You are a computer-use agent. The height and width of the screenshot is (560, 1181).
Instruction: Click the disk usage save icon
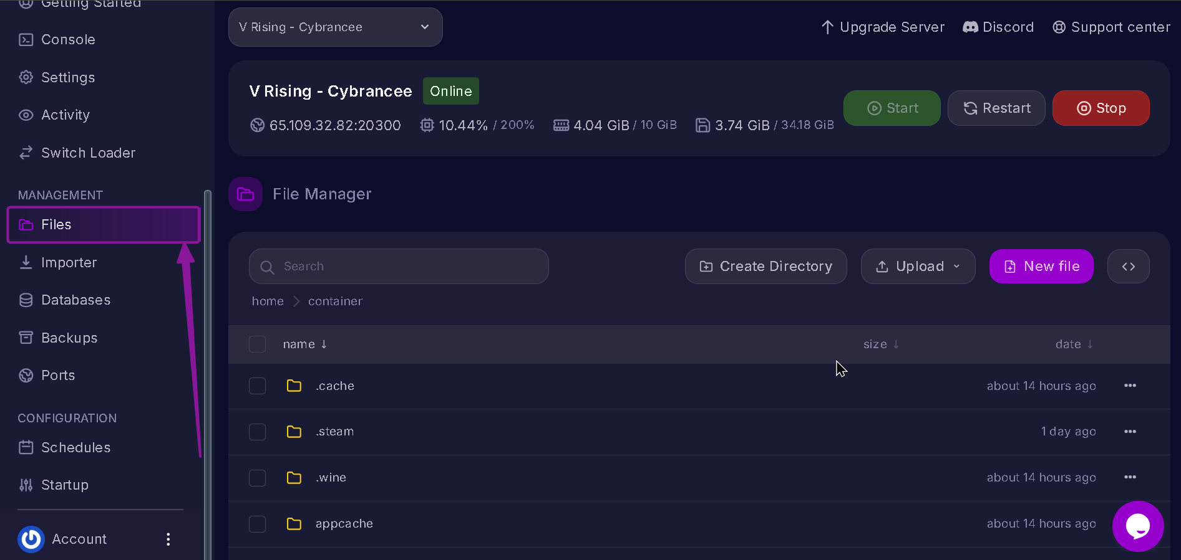point(702,125)
